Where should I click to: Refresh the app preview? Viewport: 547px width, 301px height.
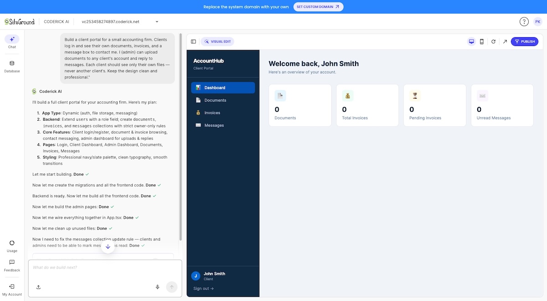click(x=493, y=41)
